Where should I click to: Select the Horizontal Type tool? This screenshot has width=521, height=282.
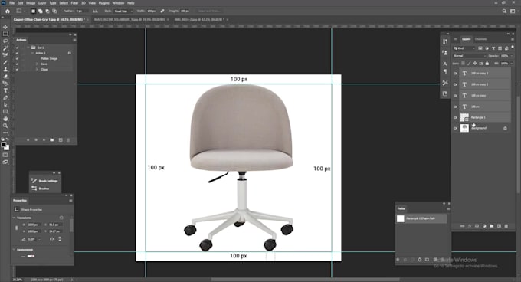5,90
